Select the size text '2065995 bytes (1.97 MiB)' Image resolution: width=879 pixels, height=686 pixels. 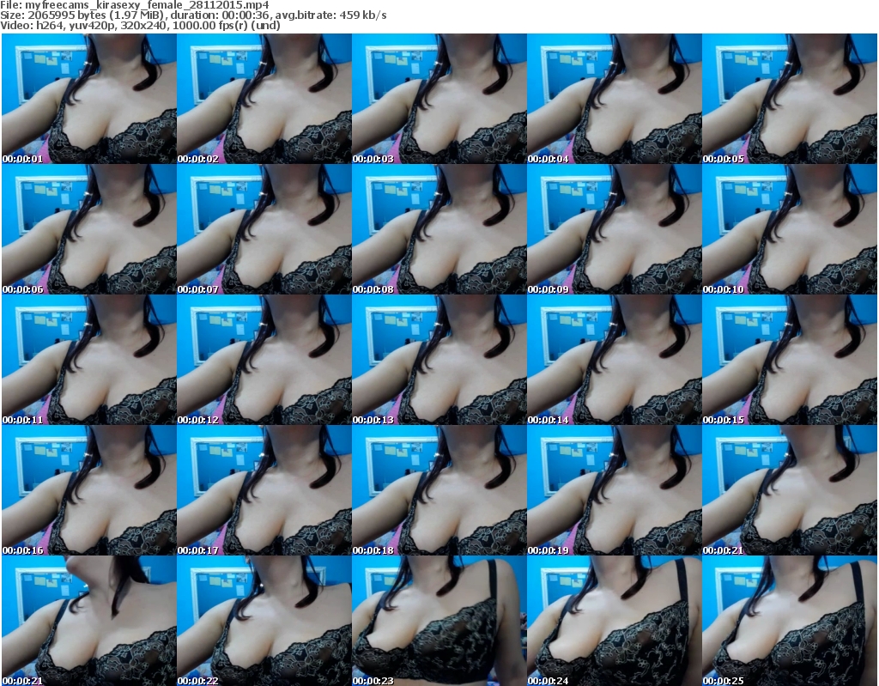(x=94, y=15)
